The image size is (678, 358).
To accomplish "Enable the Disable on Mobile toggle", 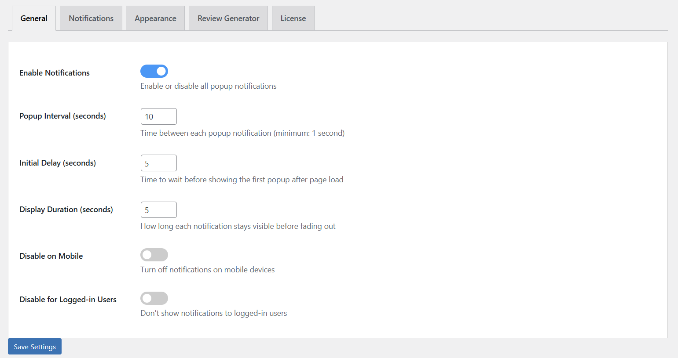I will coord(154,255).
